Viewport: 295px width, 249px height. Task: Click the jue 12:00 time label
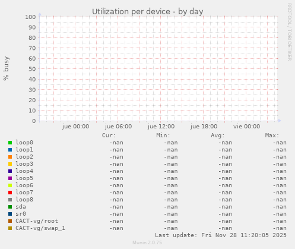[161, 127]
